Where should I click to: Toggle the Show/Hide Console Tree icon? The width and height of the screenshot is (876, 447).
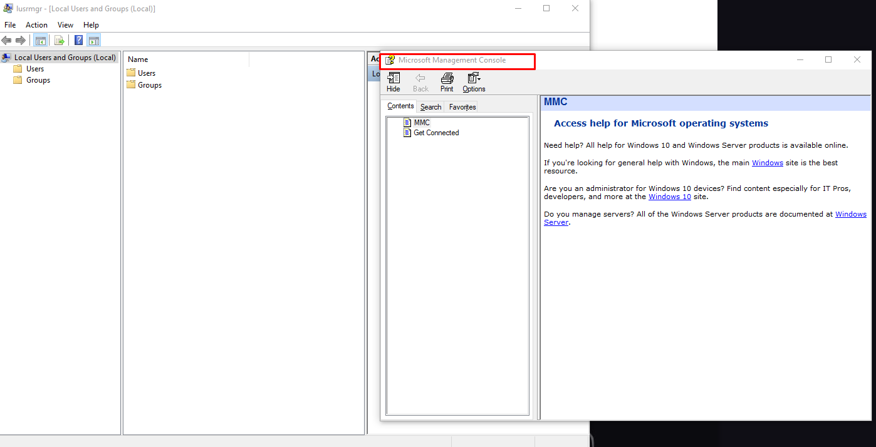pyautogui.click(x=40, y=41)
